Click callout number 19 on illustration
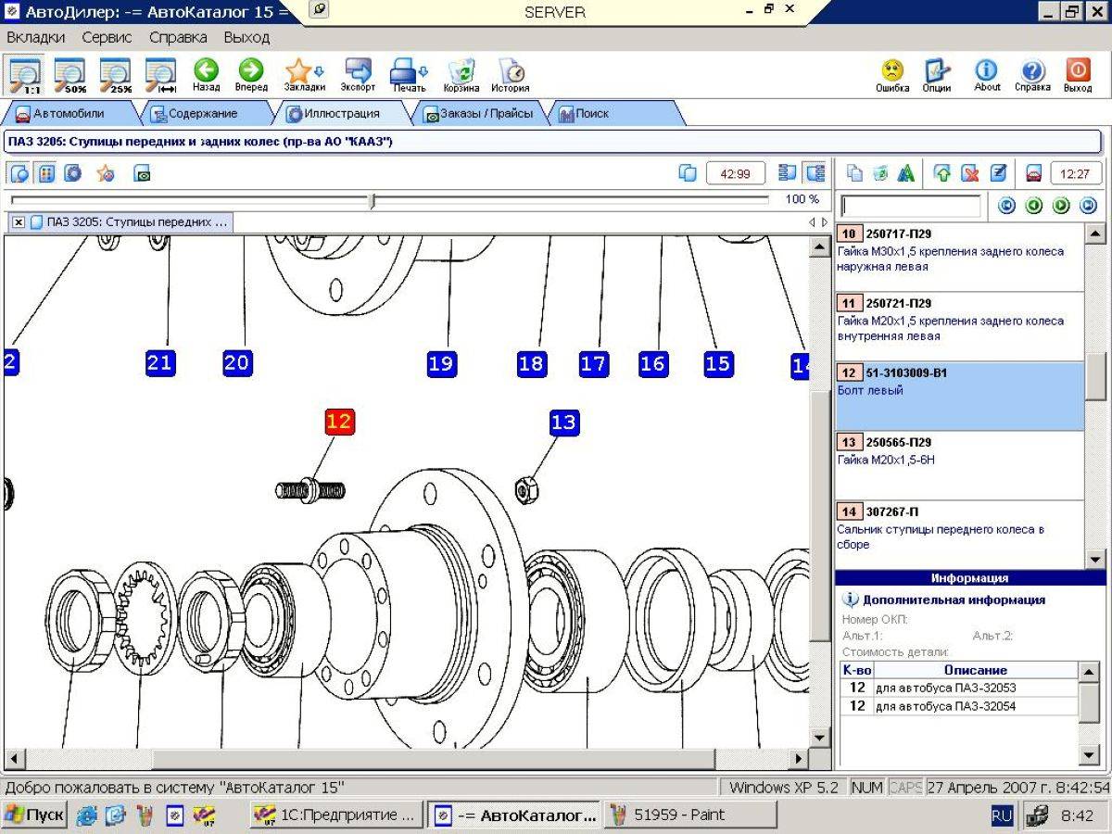 (x=441, y=363)
